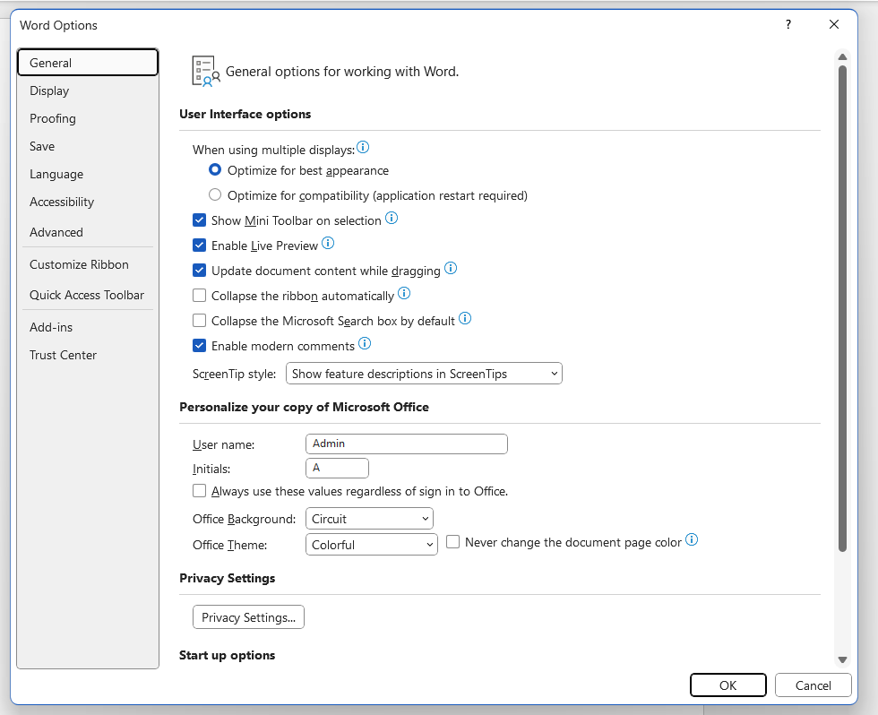
Task: Select Optimize for best appearance radio button
Action: point(215,169)
